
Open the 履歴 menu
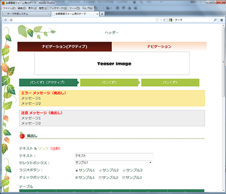tap(43, 8)
